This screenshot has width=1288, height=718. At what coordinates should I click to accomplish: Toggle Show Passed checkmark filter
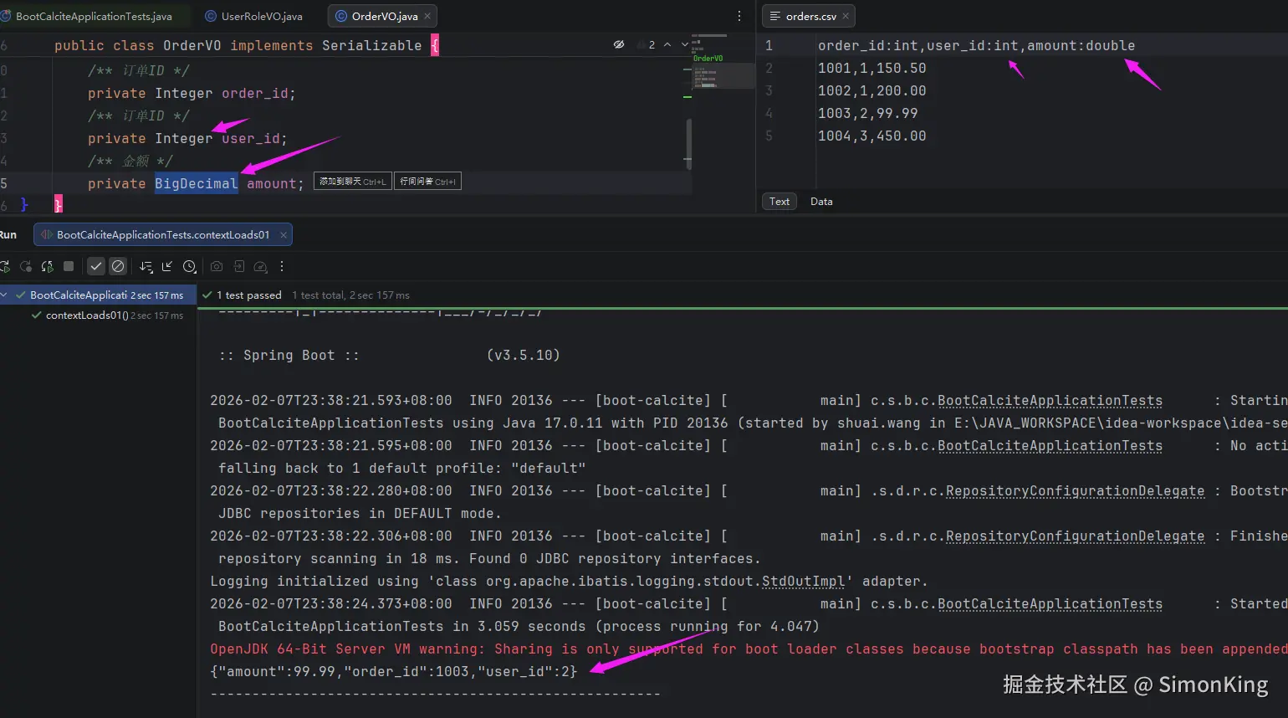(x=96, y=266)
